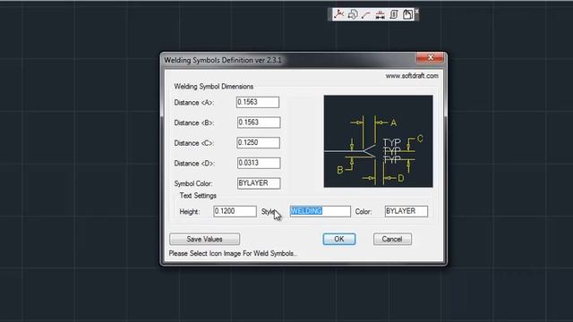Click the curved leader line toolbar icon
The width and height of the screenshot is (573, 322).
(366, 15)
